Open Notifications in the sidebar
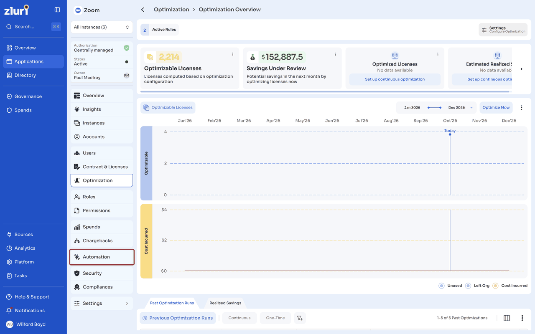Viewport: 535px width, 334px height. (33, 311)
